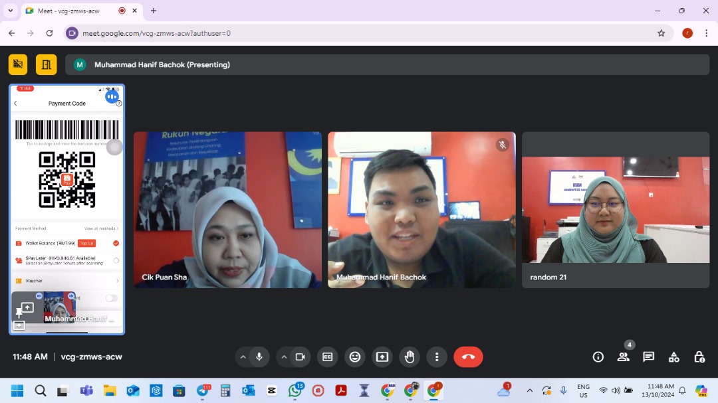Viewport: 718px width, 403px height.
Task: Mute the microphone in Meet
Action: [x=259, y=357]
